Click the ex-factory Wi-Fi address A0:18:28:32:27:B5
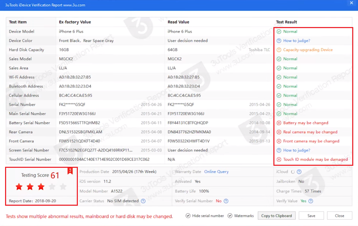Image resolution: width=358 pixels, height=226 pixels. [75, 77]
